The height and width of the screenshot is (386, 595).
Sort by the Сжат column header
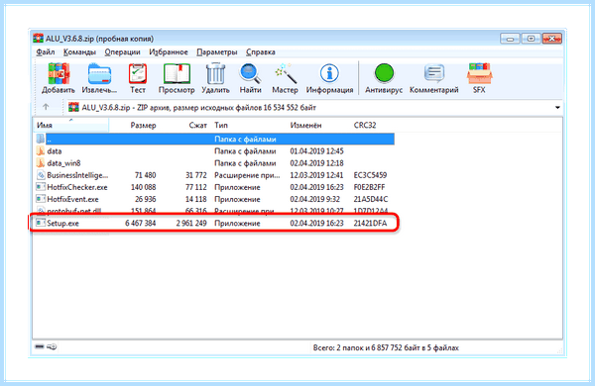click(x=197, y=125)
